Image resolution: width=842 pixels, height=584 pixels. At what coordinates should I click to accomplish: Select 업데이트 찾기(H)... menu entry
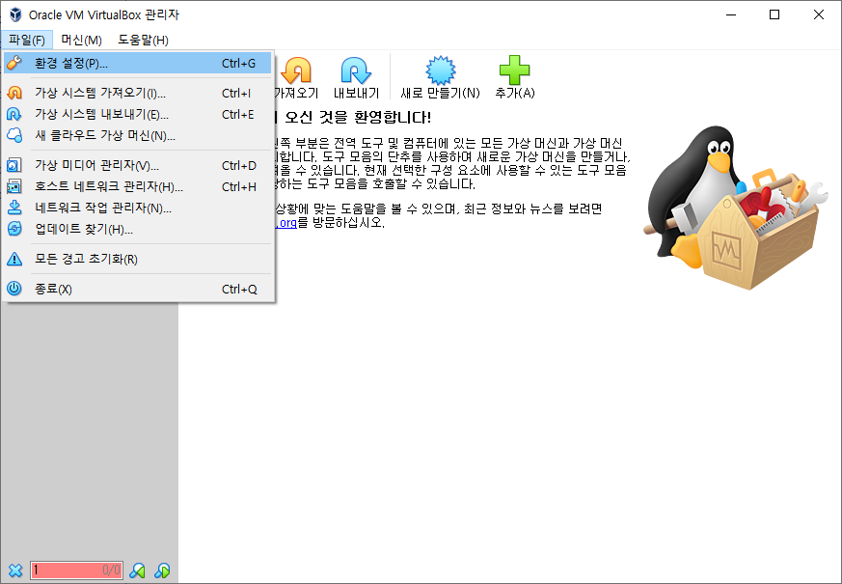[138, 230]
